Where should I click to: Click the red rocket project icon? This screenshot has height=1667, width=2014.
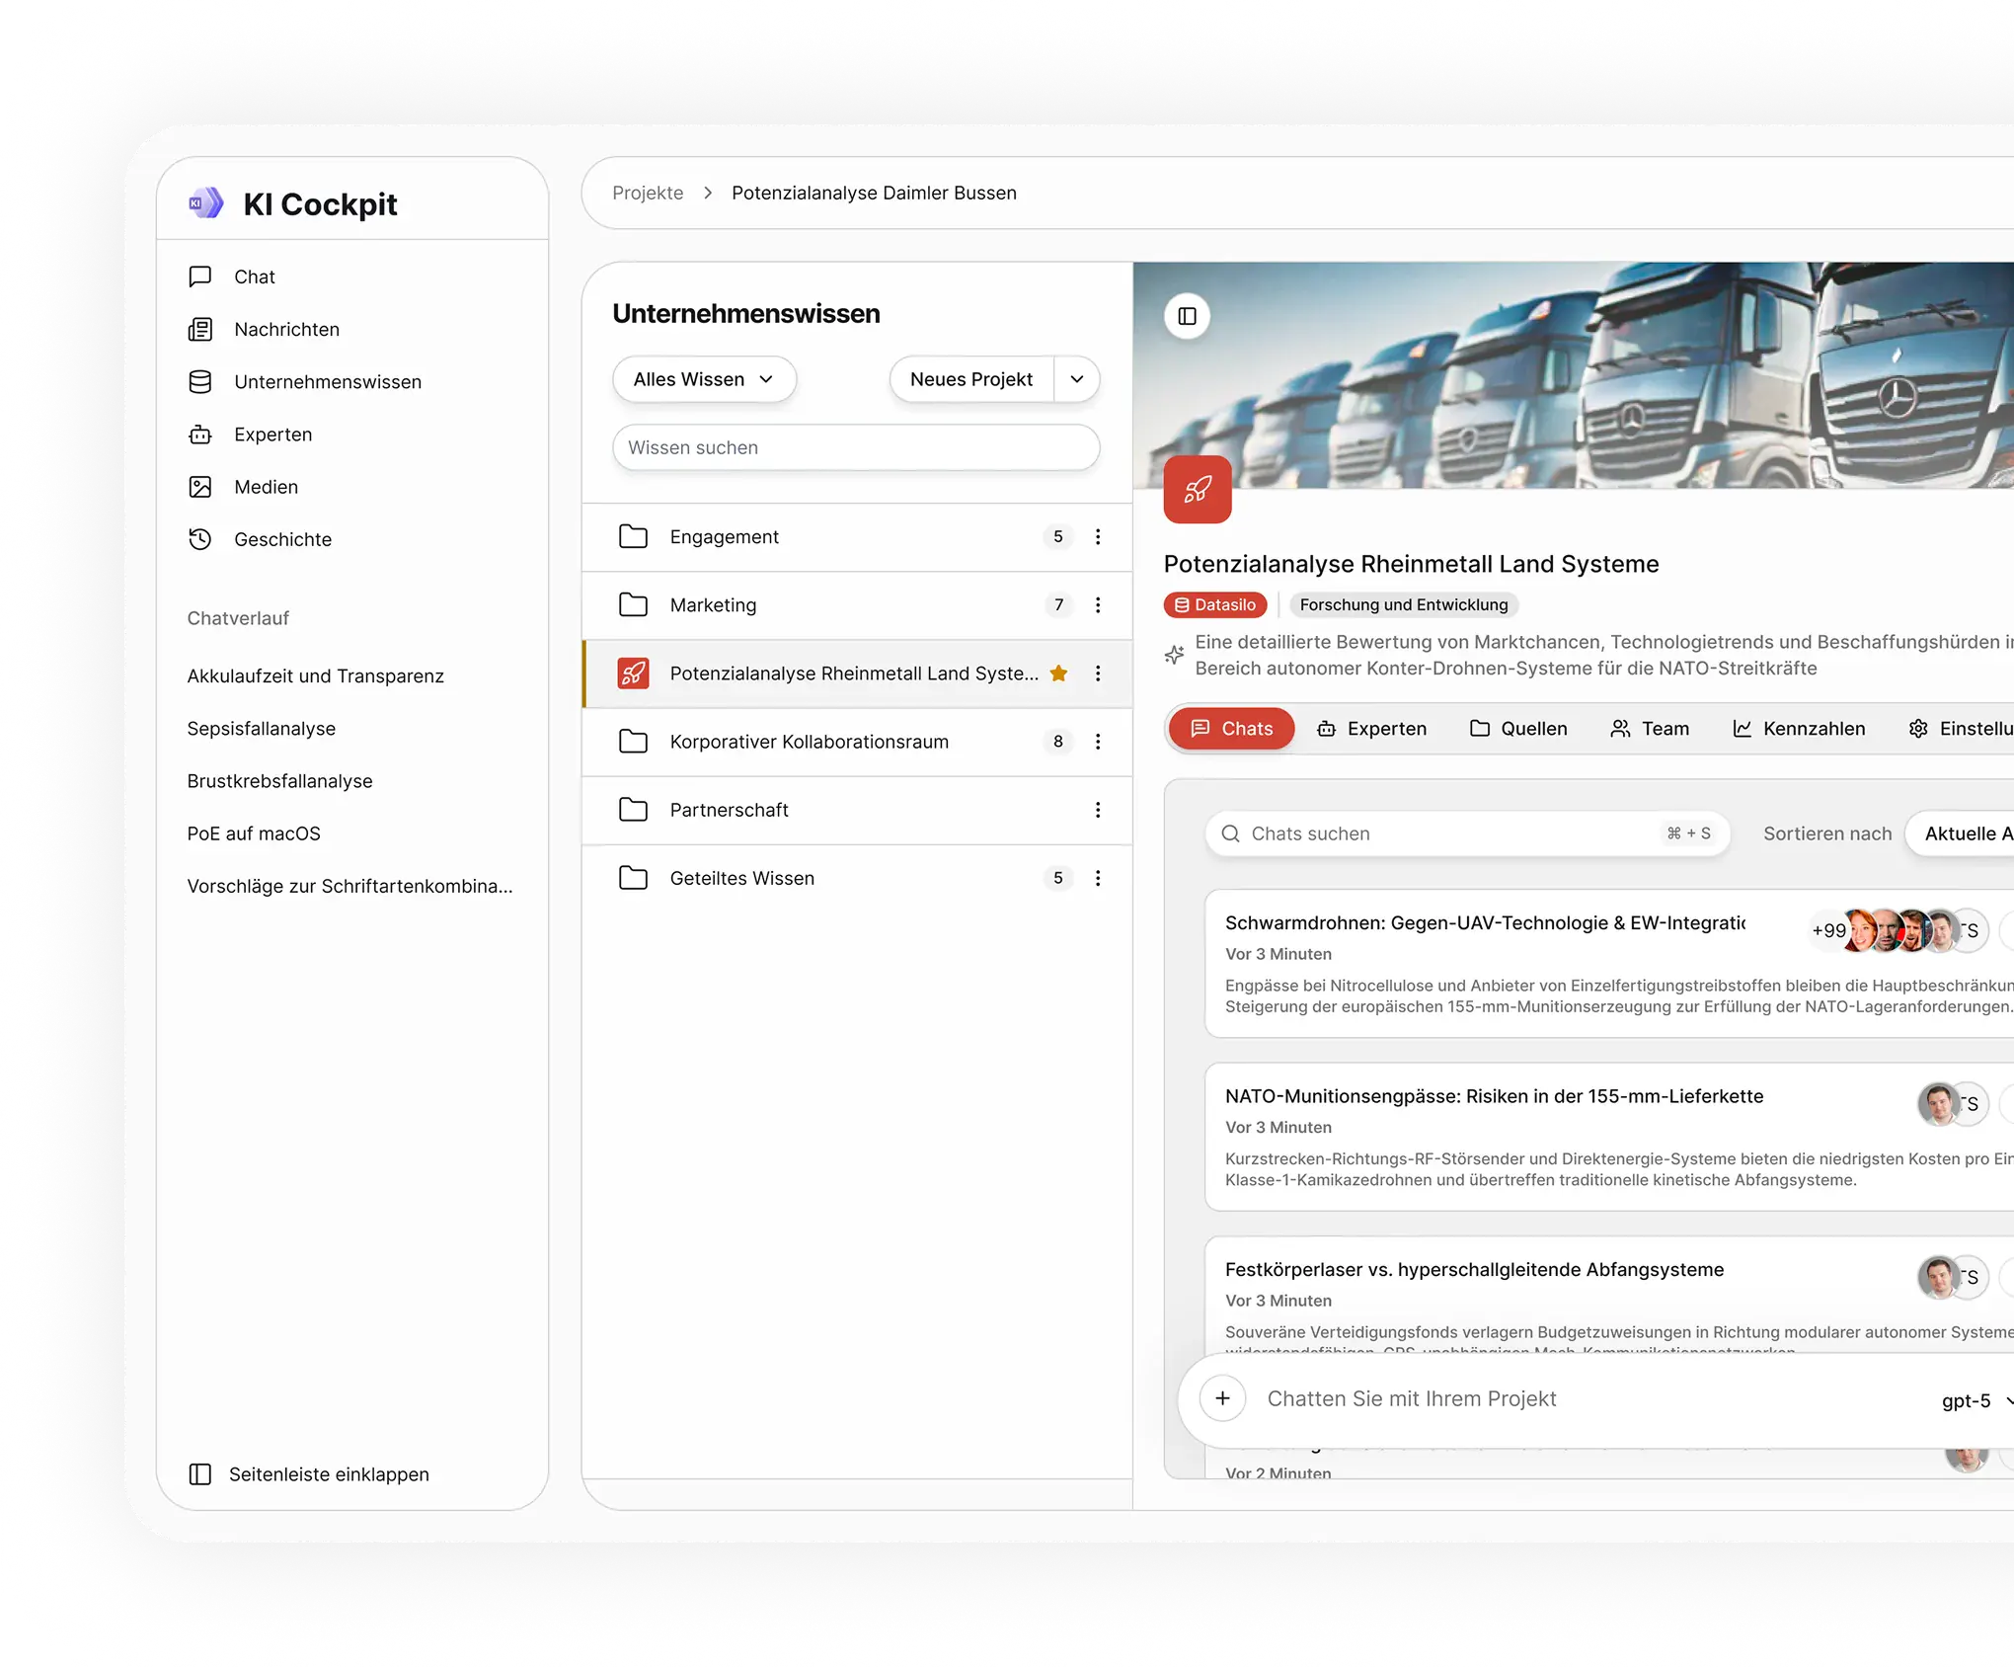pyautogui.click(x=1198, y=489)
